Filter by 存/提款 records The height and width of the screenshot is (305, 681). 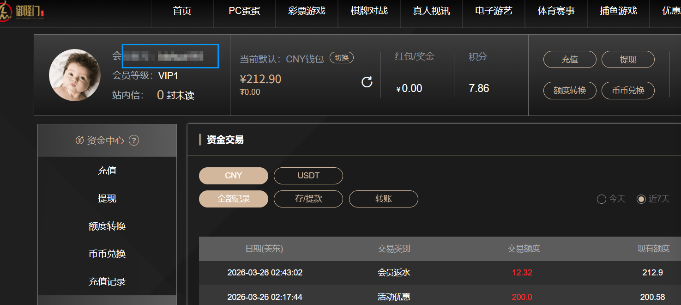[308, 199]
